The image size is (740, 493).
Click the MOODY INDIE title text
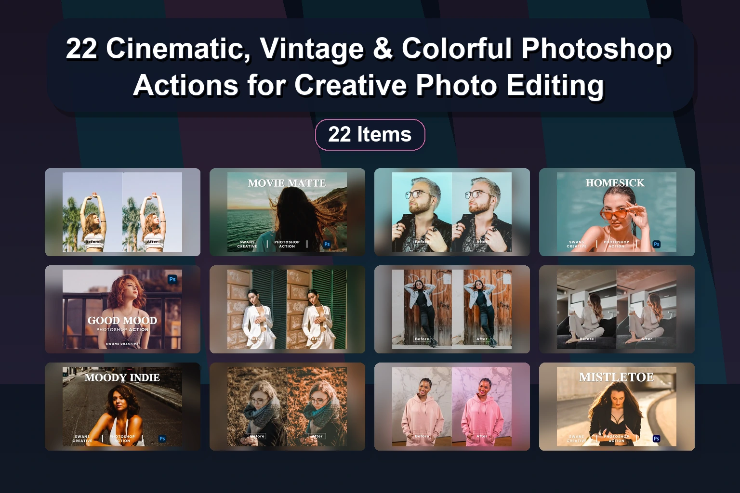122,377
